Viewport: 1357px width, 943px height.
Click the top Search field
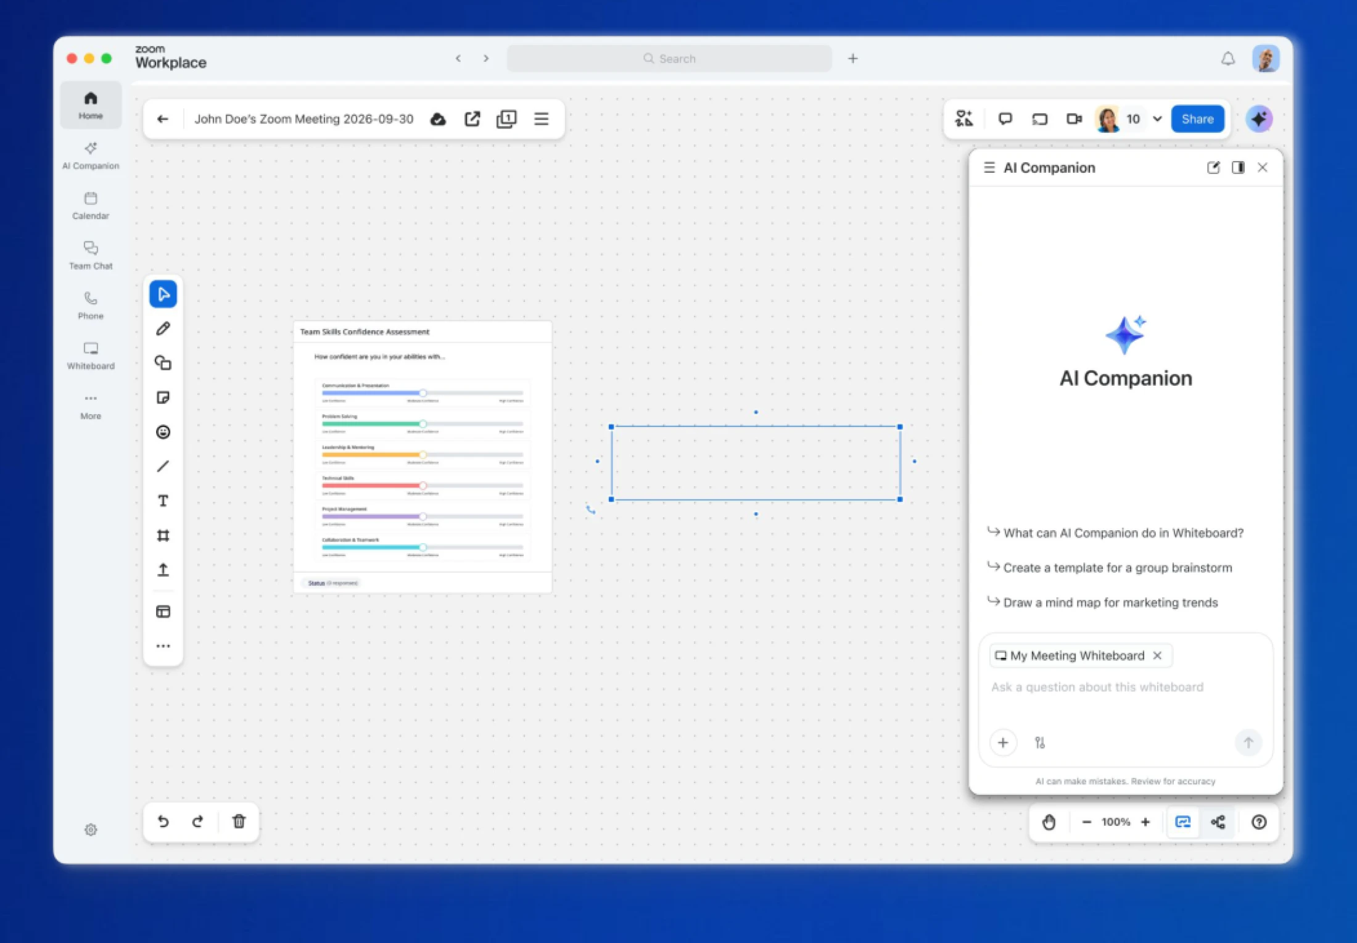point(669,58)
